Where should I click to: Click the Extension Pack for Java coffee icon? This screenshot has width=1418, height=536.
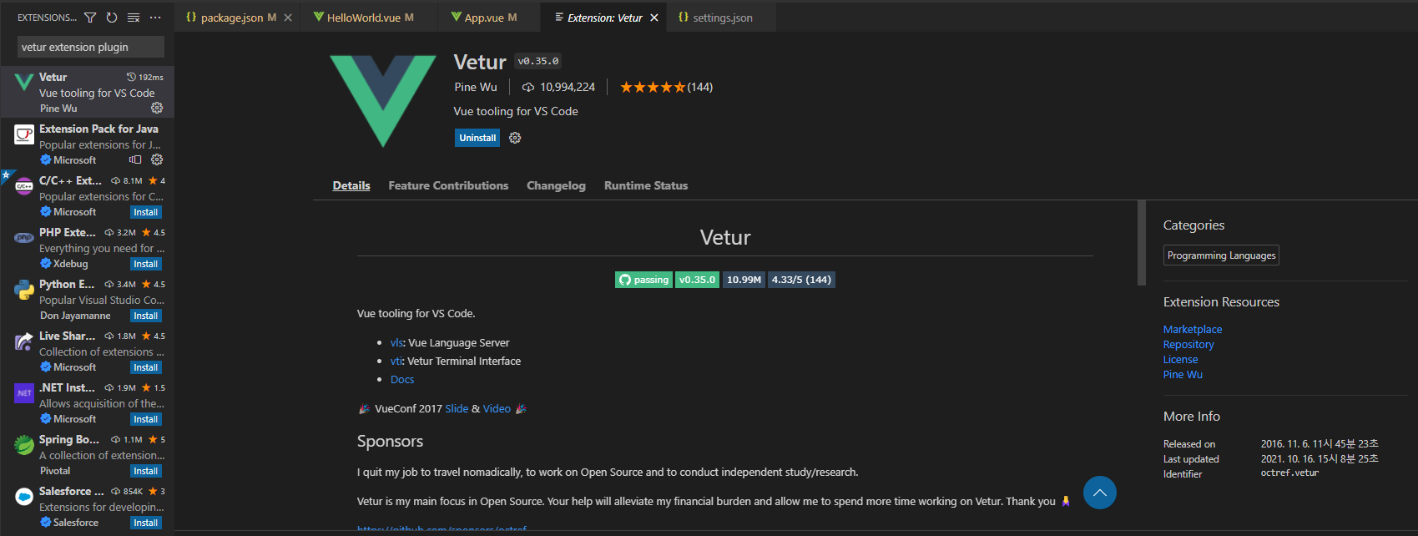[x=24, y=134]
